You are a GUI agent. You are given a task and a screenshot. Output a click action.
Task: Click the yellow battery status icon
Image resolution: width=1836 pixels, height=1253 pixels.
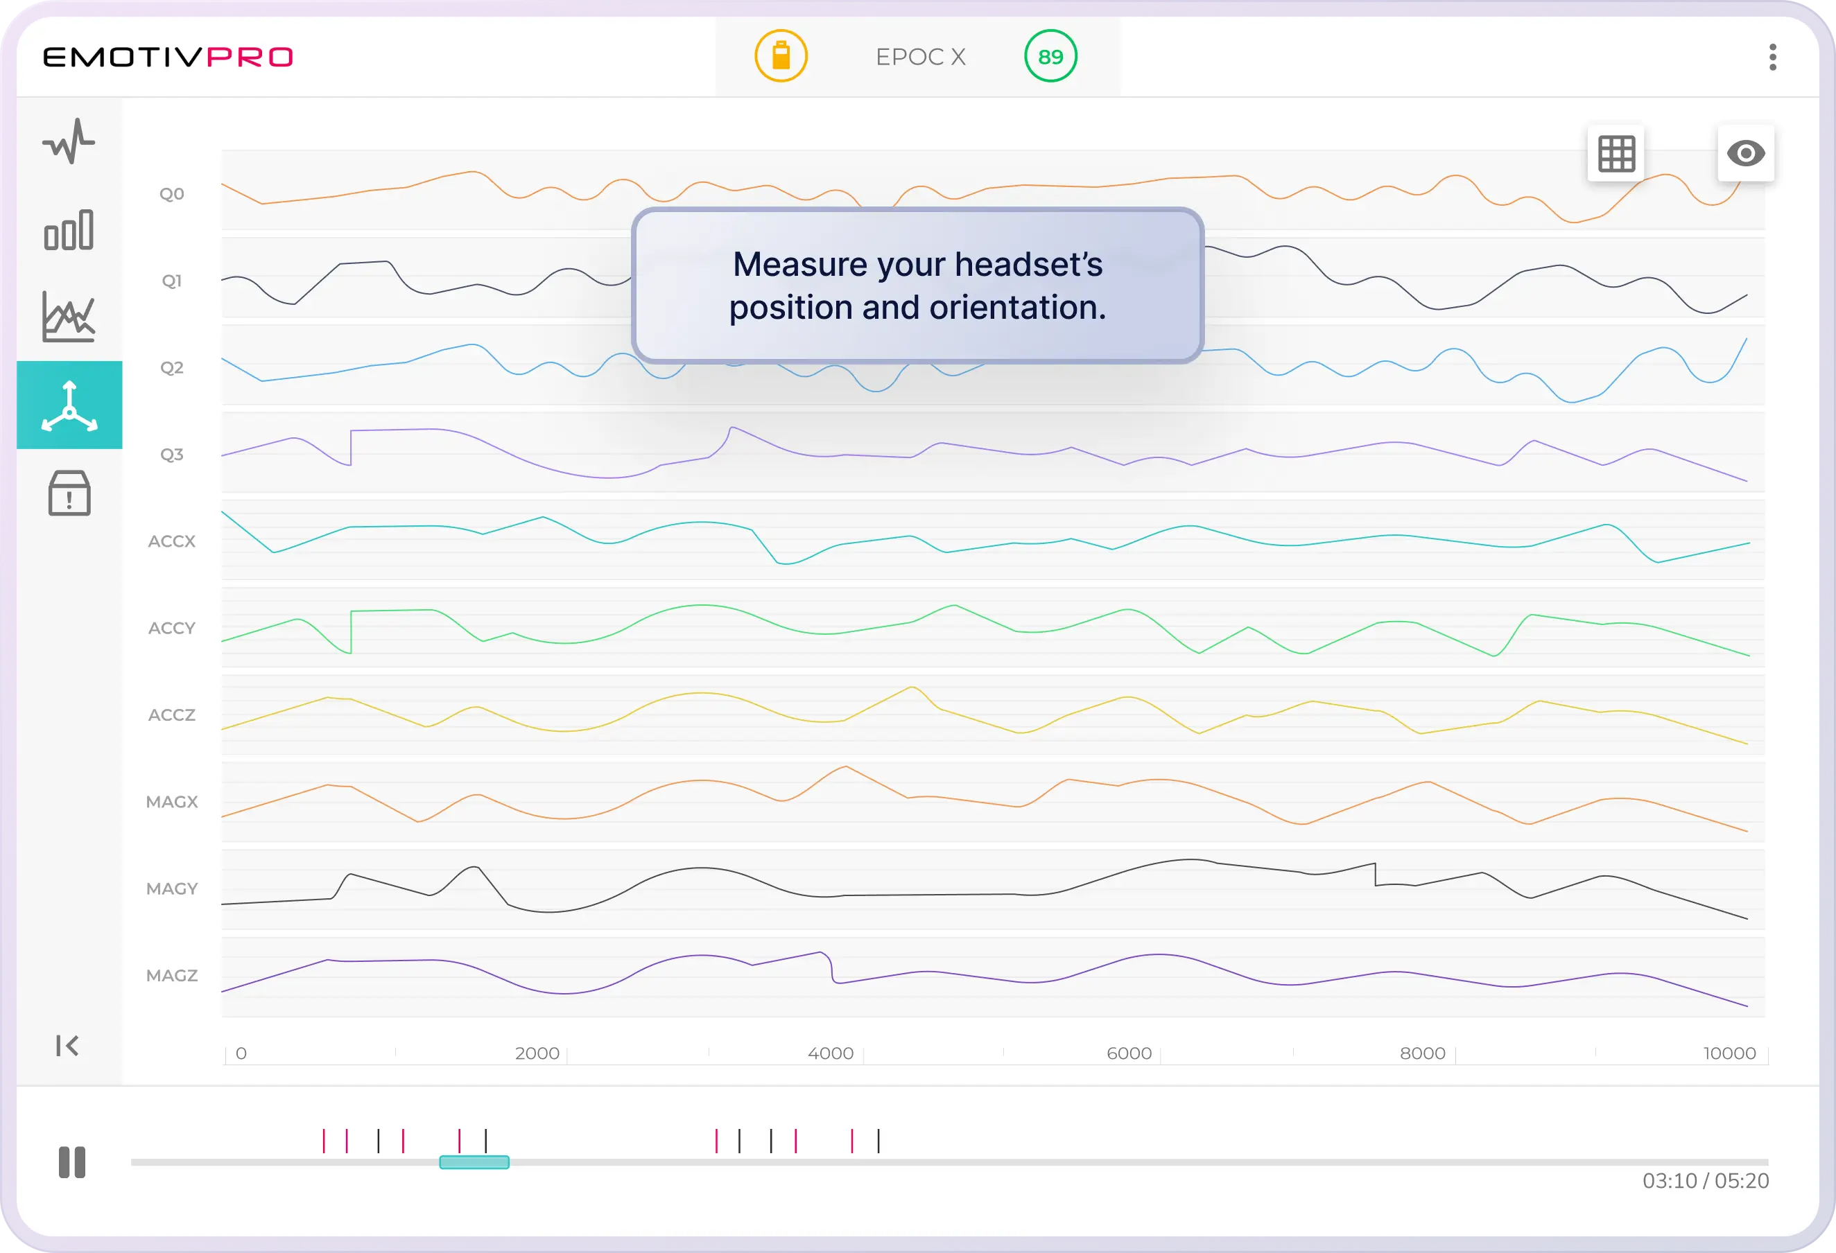point(781,57)
